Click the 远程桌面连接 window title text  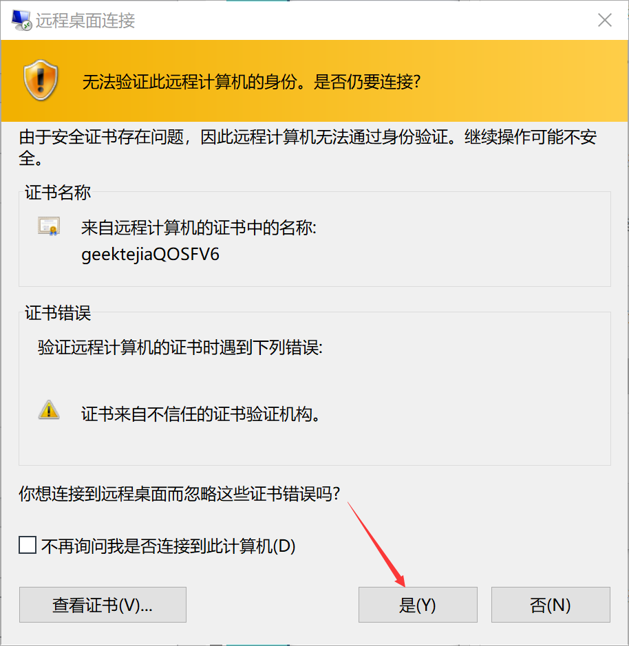tap(85, 21)
